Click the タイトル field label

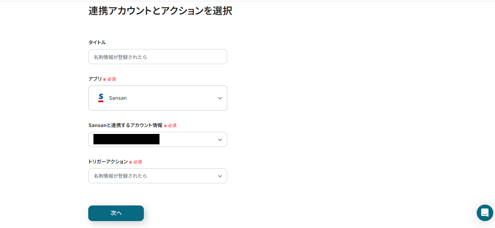point(97,42)
